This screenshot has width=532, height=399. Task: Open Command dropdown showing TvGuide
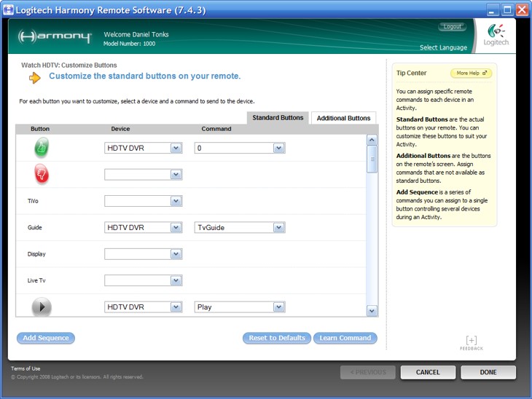[240, 227]
